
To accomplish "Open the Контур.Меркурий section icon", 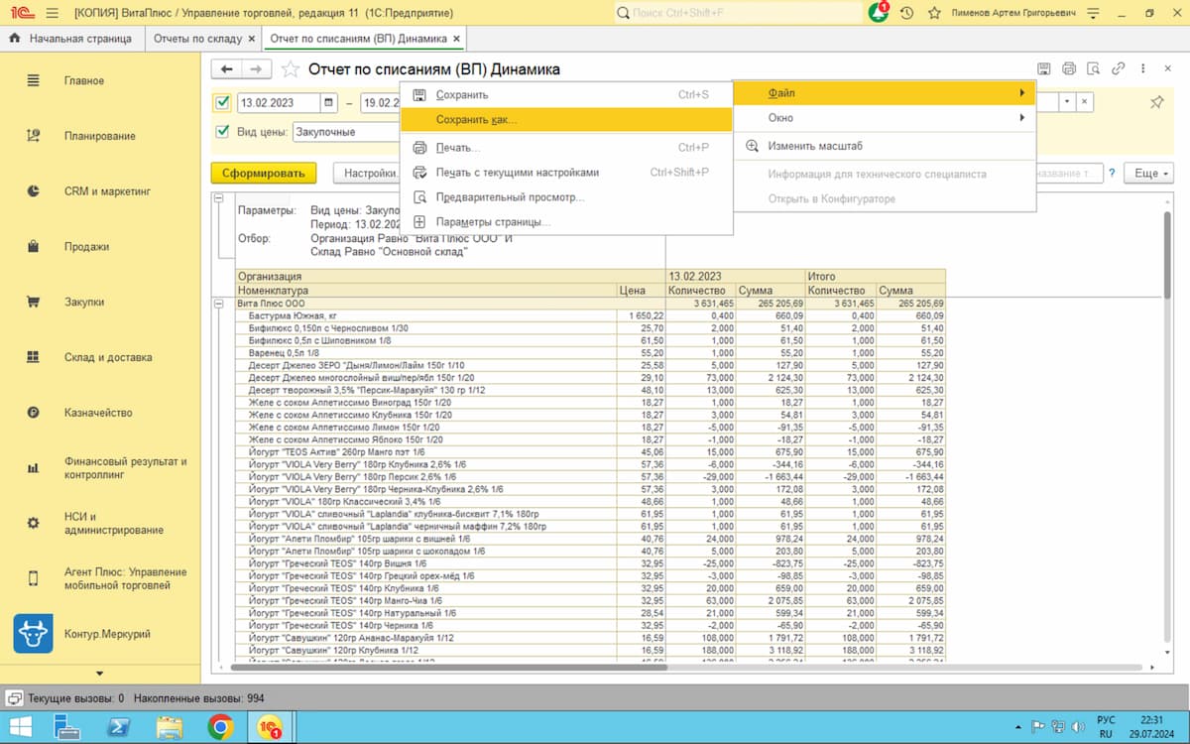I will tap(33, 633).
